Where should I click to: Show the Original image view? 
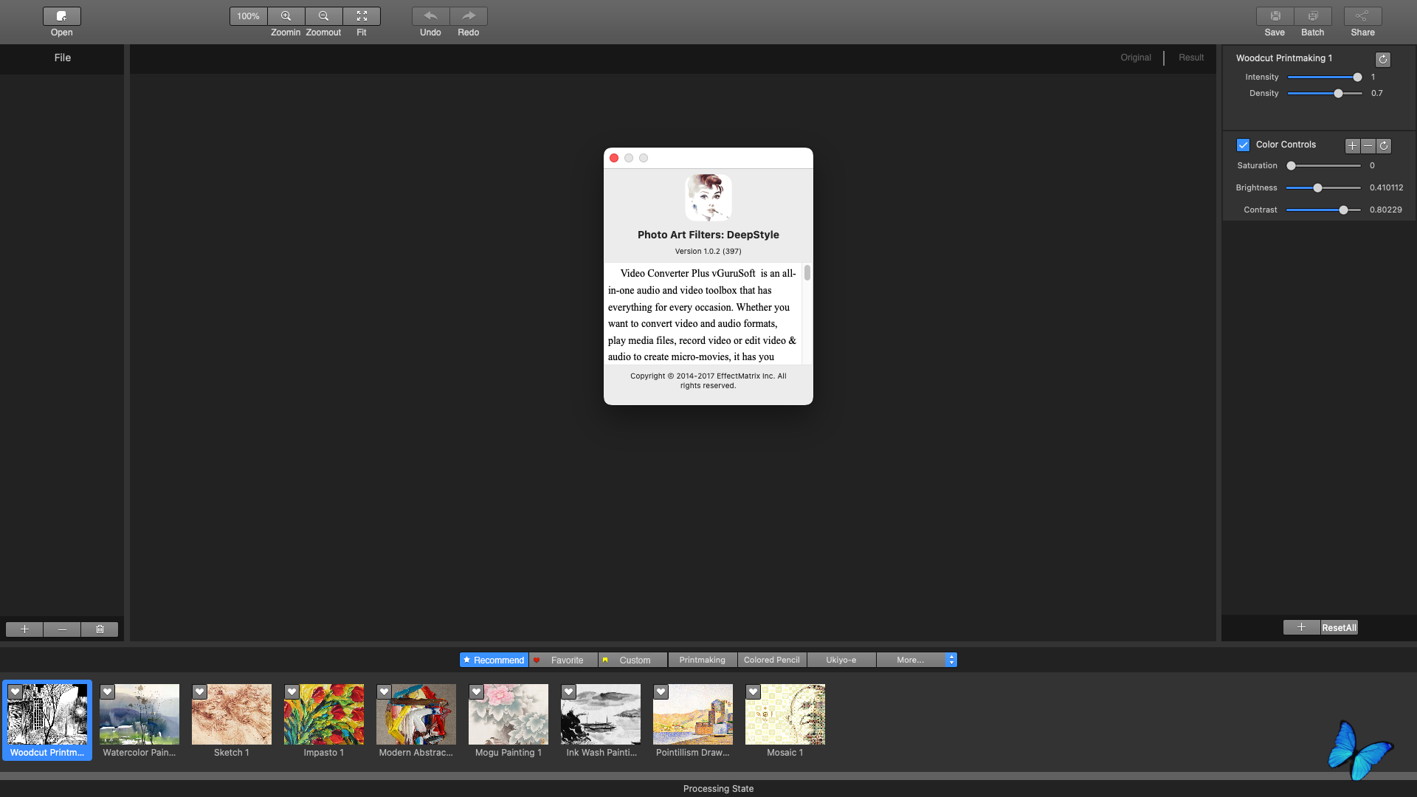coord(1136,58)
